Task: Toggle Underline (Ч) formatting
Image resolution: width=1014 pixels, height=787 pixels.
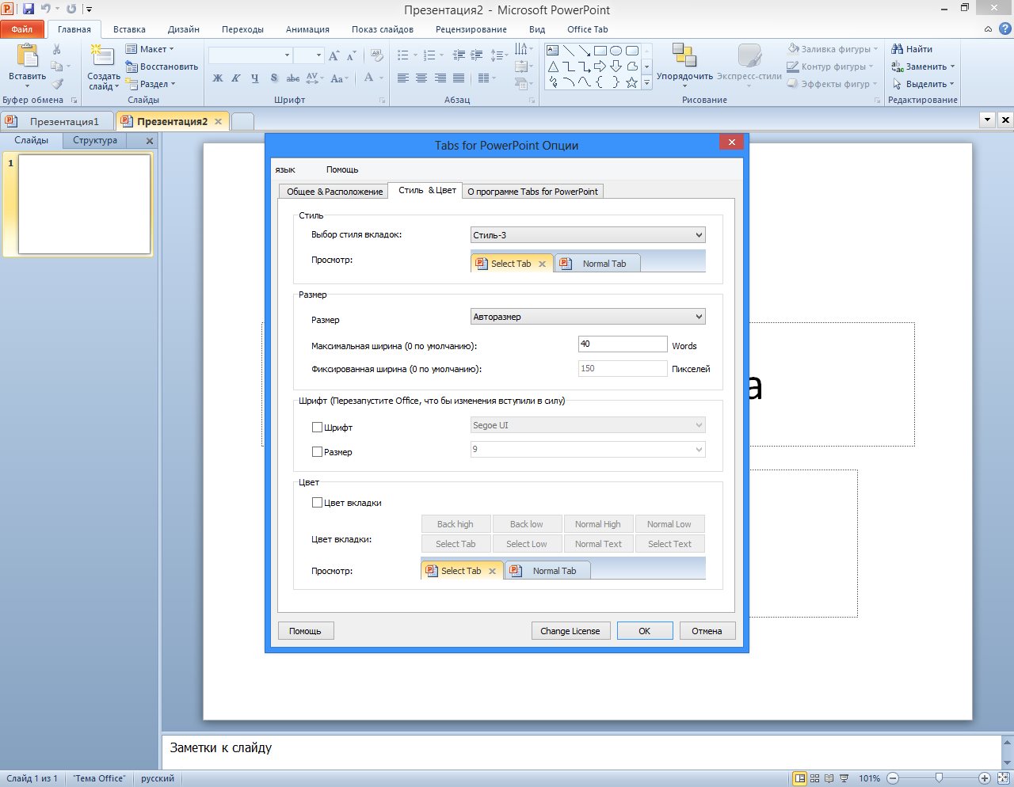Action: 254,78
